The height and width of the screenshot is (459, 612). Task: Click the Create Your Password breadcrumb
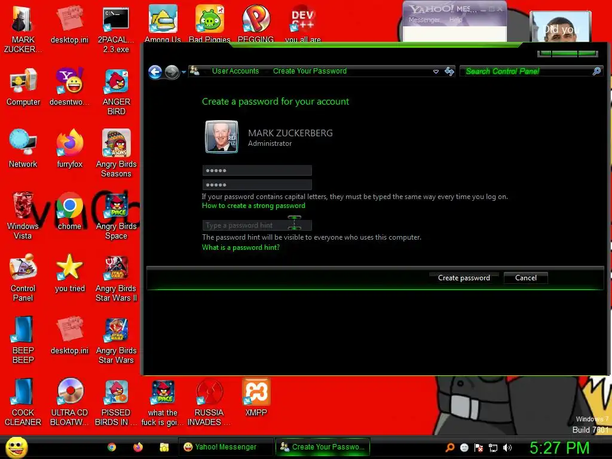310,71
